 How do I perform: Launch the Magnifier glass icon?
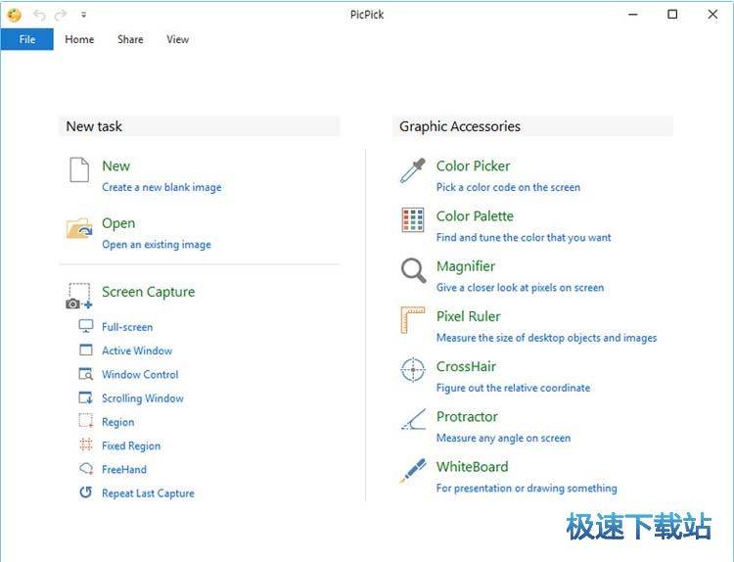tap(413, 271)
